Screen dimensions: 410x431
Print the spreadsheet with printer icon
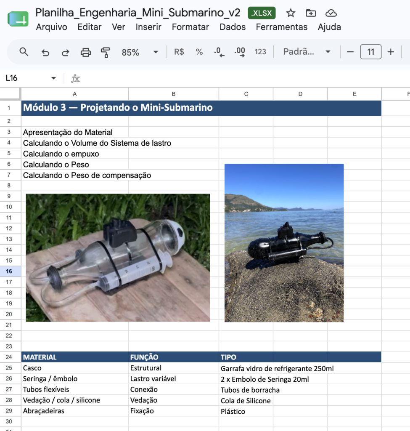(86, 52)
